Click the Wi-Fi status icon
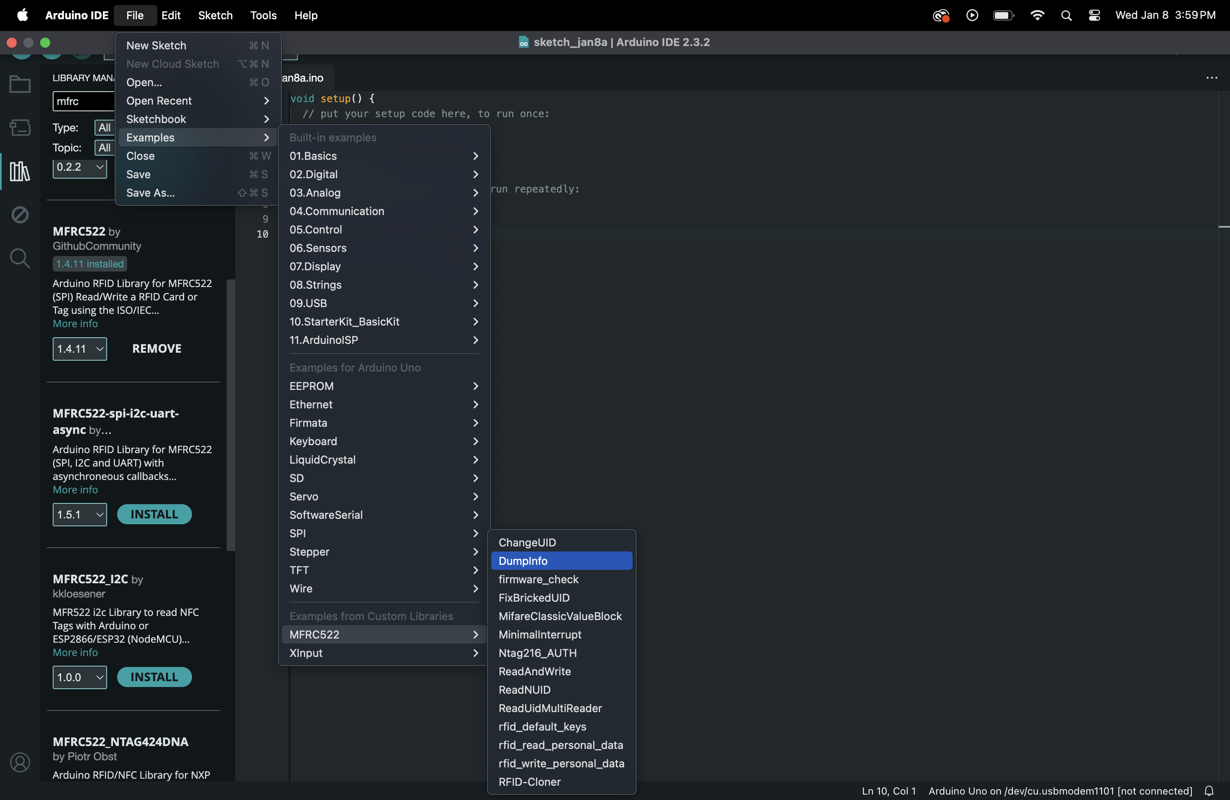 click(1037, 15)
